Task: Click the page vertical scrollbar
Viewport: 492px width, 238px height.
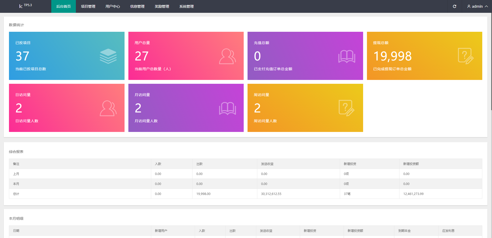Action: (x=491, y=61)
